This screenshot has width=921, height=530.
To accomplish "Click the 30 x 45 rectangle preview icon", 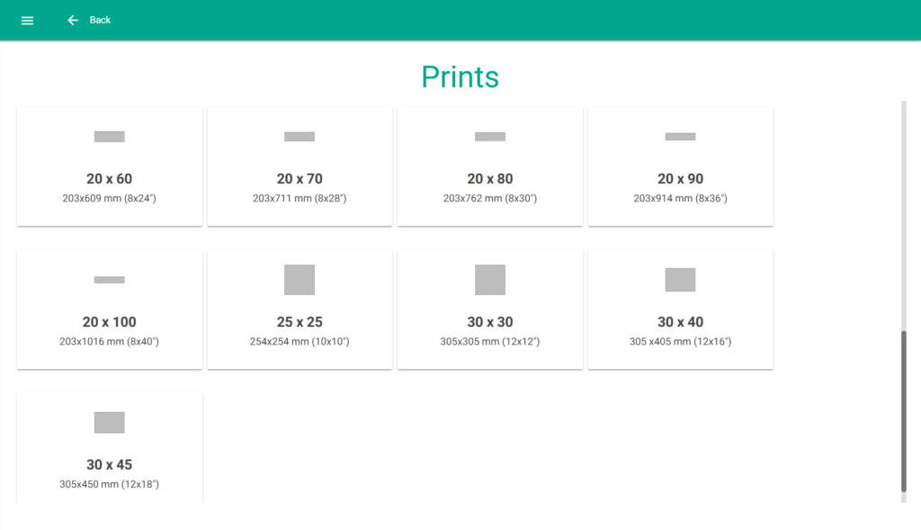I will point(109,423).
